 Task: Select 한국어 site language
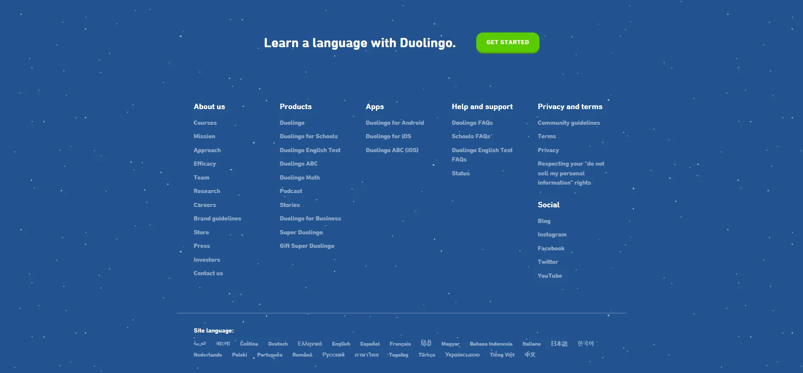(586, 343)
